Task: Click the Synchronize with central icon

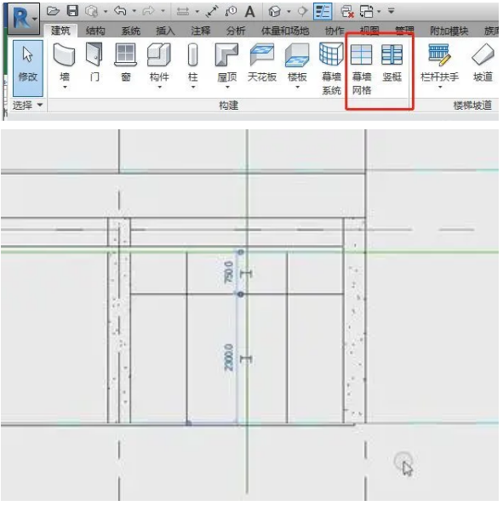Action: click(x=91, y=12)
